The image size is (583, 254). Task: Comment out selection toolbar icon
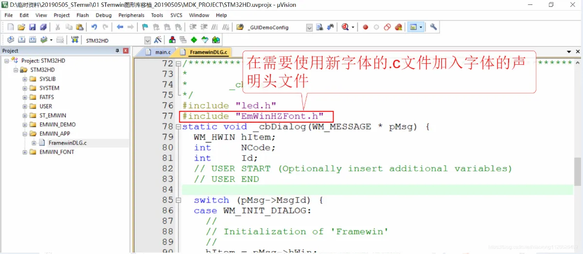click(214, 27)
